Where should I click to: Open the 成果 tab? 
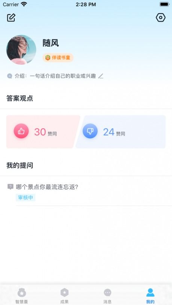tap(64, 296)
